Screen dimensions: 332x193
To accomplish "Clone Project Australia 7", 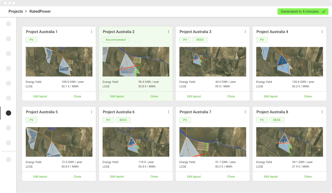I will (x=231, y=177).
